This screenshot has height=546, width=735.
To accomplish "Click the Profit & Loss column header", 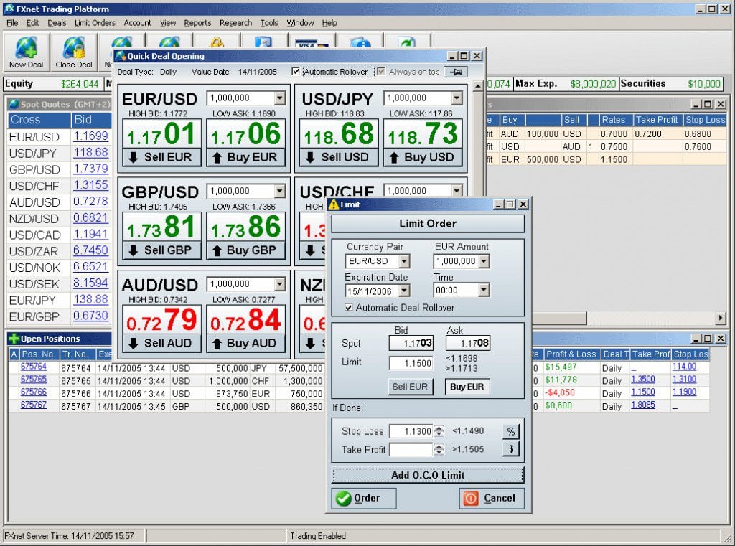I will coord(571,354).
